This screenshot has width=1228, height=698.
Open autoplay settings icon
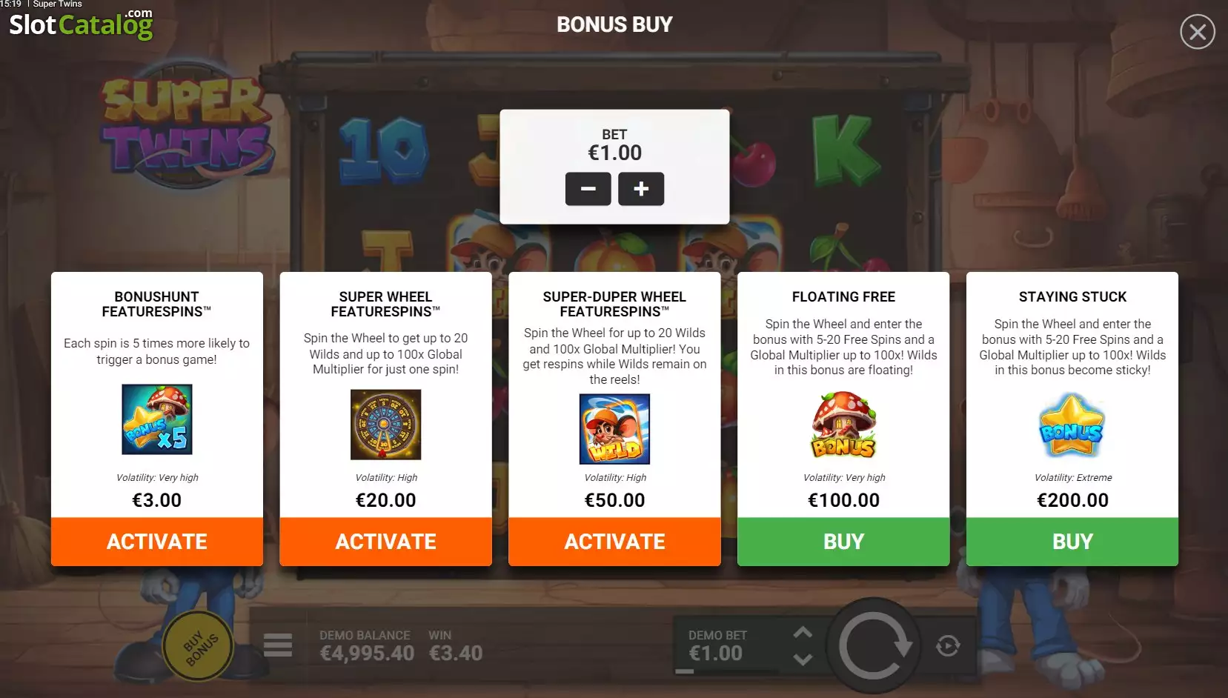pyautogui.click(x=948, y=646)
